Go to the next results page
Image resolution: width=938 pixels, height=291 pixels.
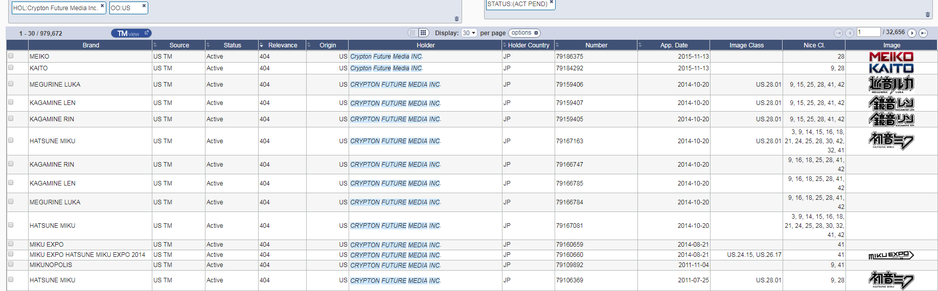pos(911,33)
